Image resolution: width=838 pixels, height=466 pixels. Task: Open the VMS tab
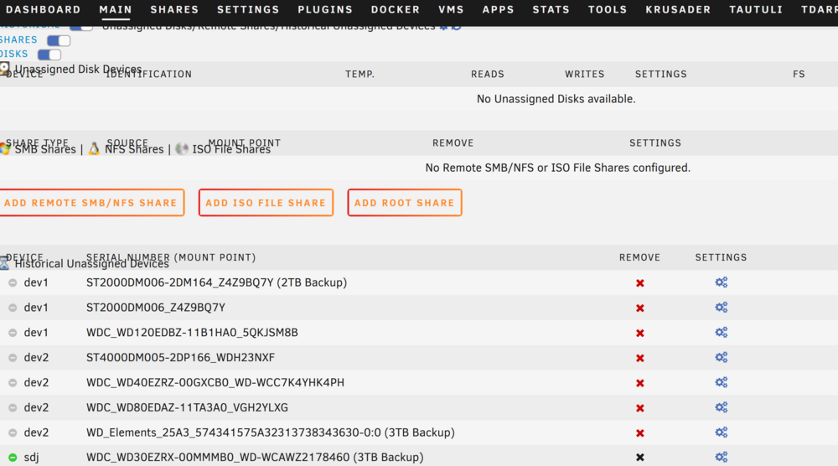tap(451, 9)
